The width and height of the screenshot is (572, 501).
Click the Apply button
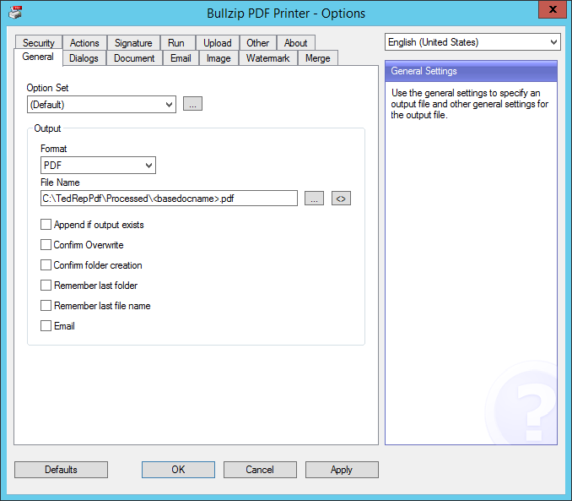click(342, 470)
